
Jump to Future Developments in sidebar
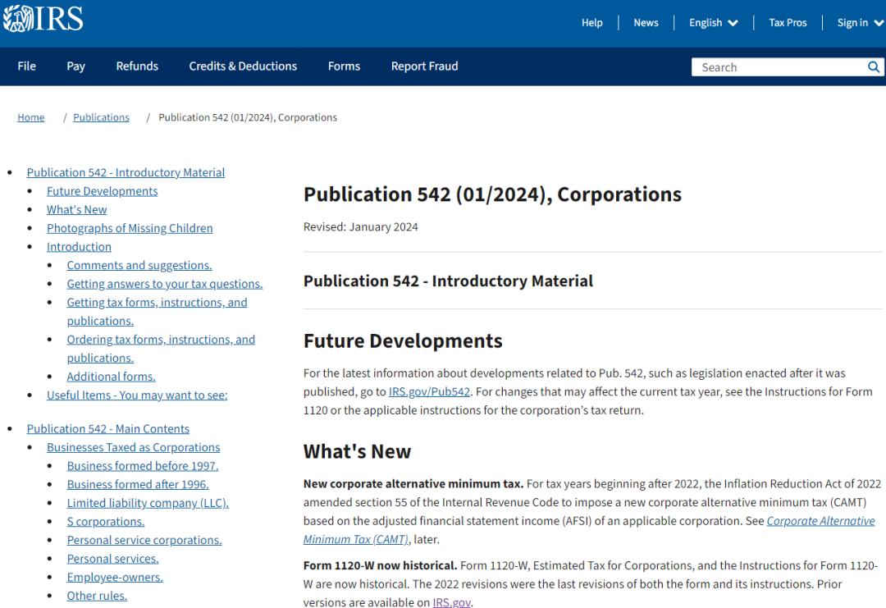(x=103, y=191)
